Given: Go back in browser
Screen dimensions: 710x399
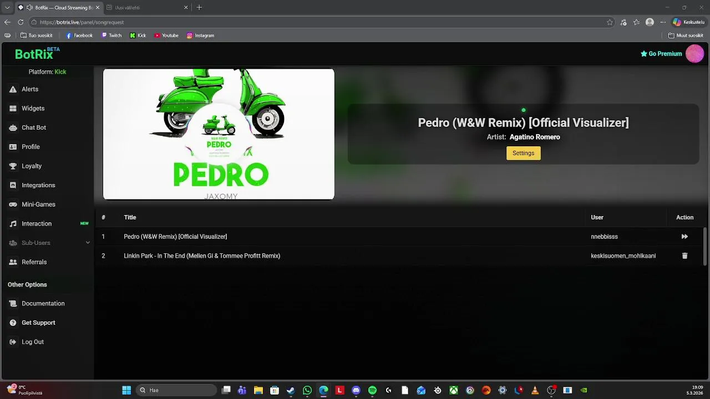Looking at the screenshot, I should tap(7, 22).
